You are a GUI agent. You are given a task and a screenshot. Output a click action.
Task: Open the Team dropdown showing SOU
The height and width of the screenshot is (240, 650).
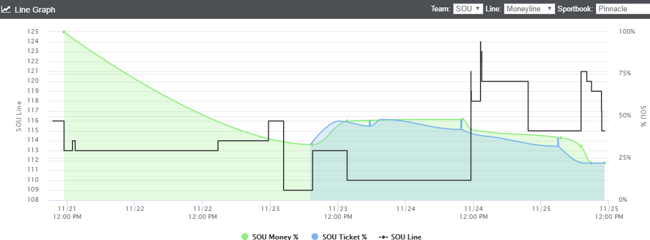pos(468,9)
